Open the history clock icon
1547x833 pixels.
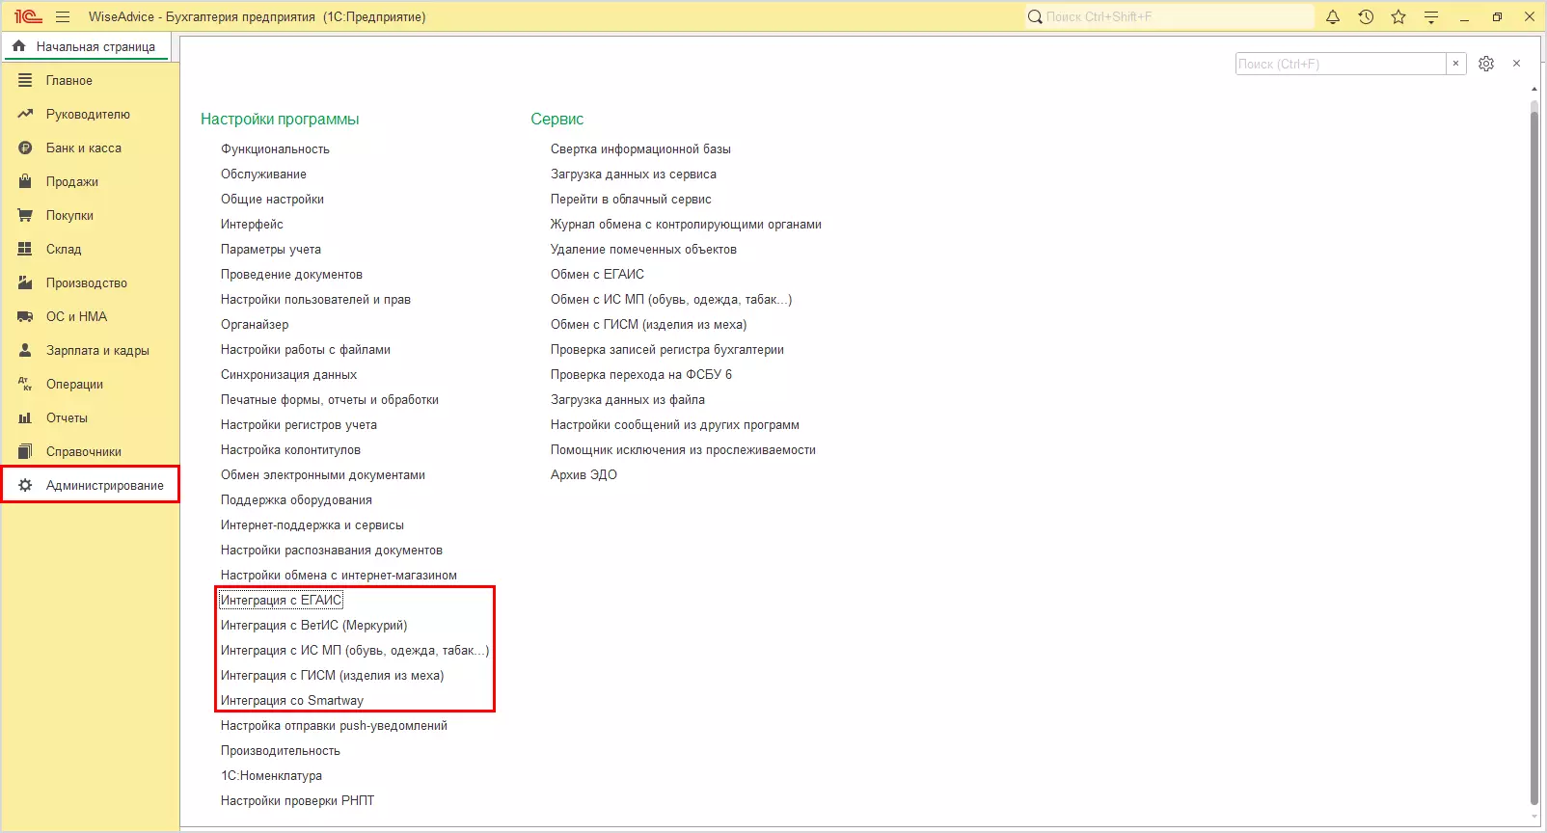pos(1366,17)
